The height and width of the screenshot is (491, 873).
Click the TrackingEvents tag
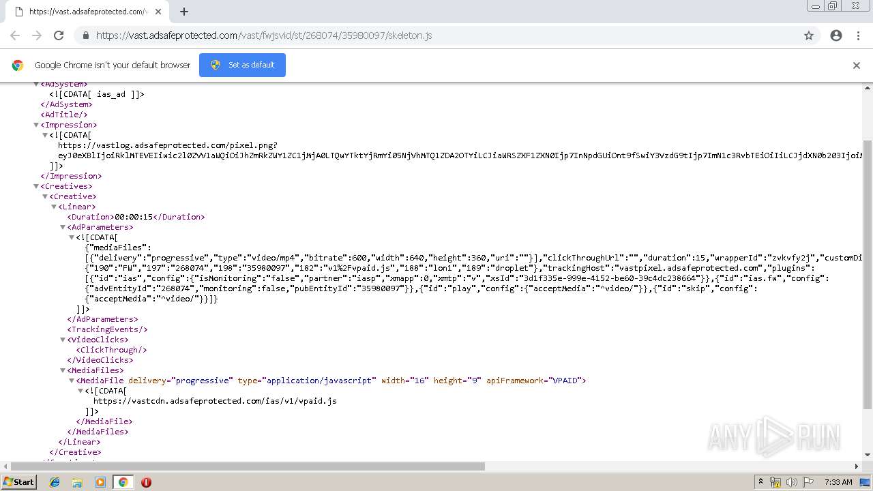[x=107, y=329]
